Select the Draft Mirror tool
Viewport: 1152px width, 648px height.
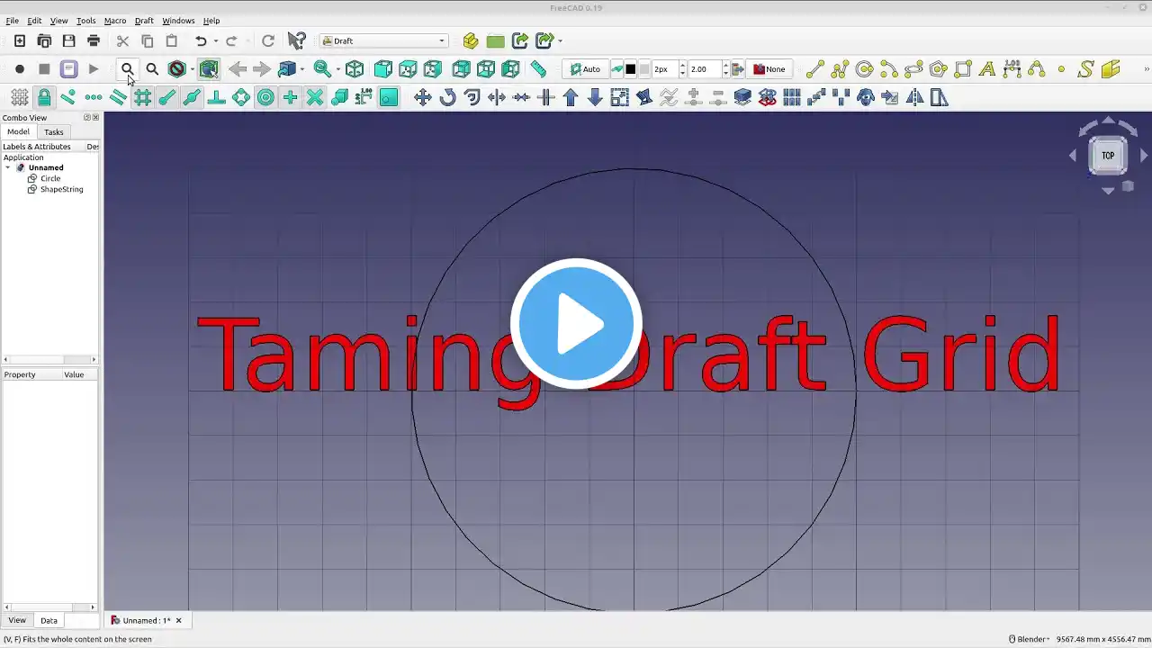pyautogui.click(x=914, y=97)
